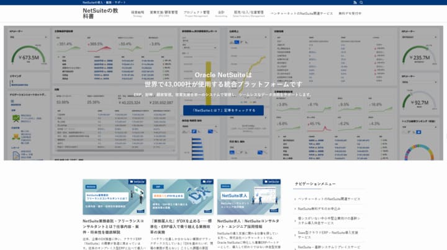Open the DX article thumbnail
This screenshot has height=250, width=447.
coord(181,197)
